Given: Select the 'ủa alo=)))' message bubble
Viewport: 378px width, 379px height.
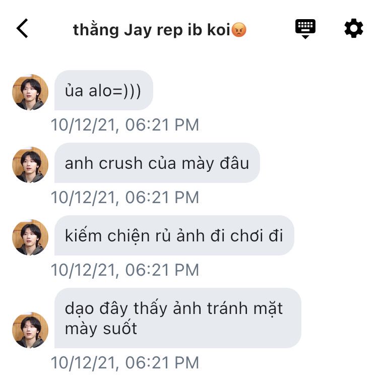Looking at the screenshot, I should [104, 90].
